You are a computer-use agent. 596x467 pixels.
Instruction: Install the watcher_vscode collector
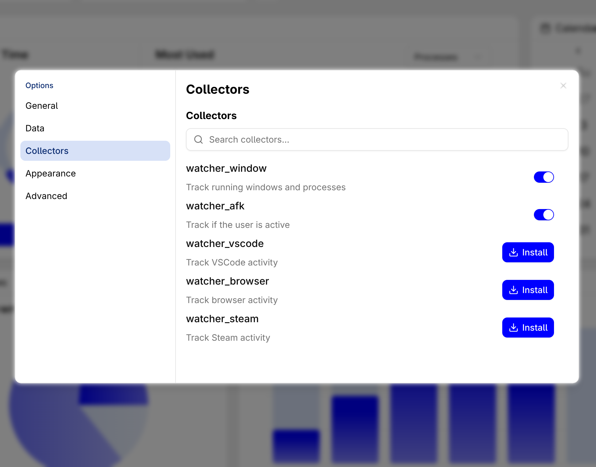click(528, 252)
